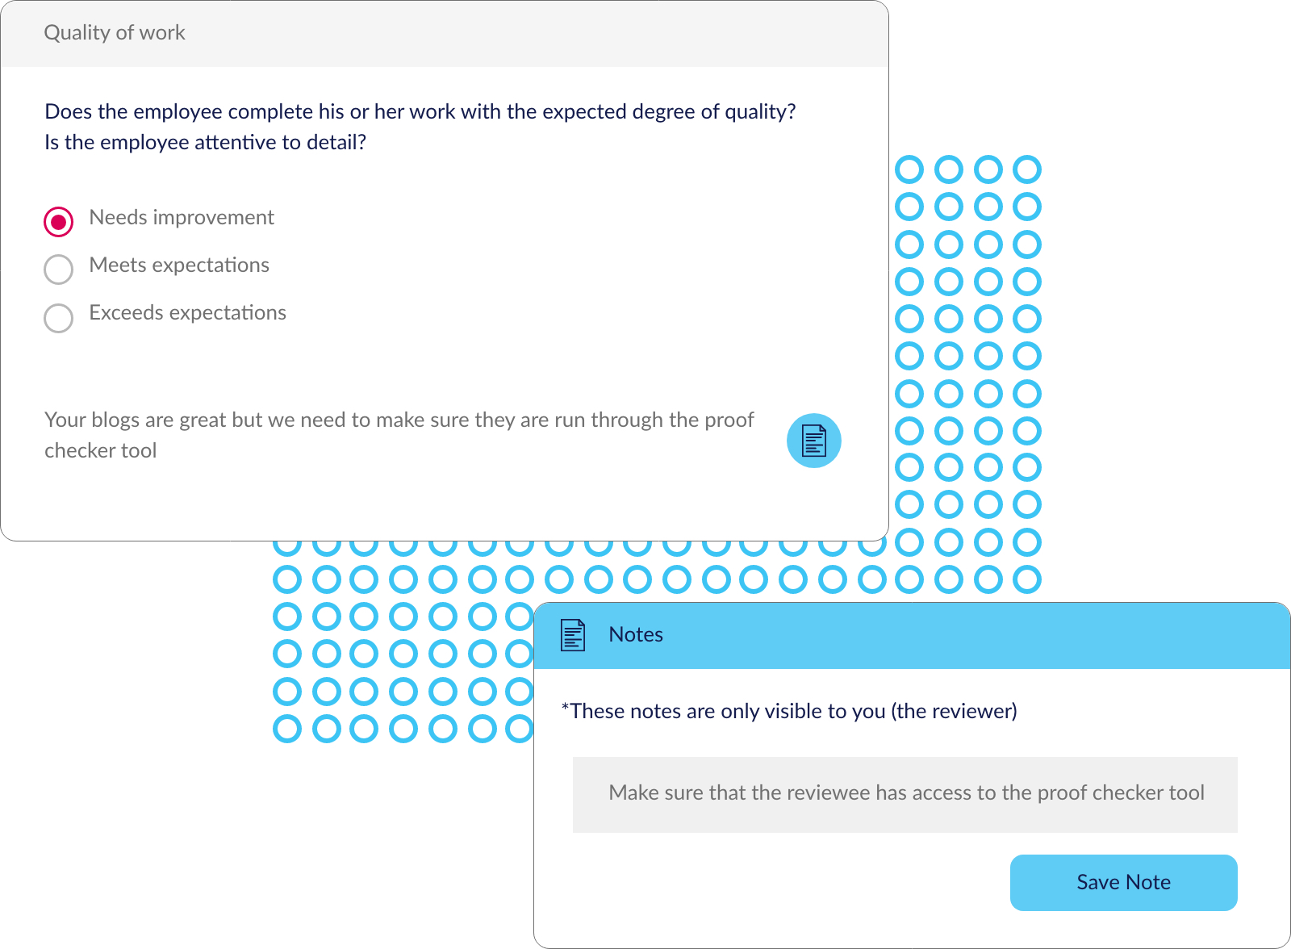Click inside the white Notes panel body
Image resolution: width=1291 pixels, height=949 pixels.
tap(912, 808)
